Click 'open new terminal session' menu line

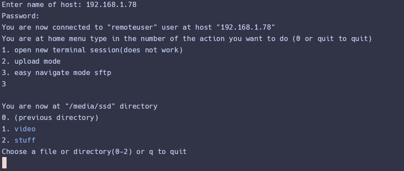92,50
